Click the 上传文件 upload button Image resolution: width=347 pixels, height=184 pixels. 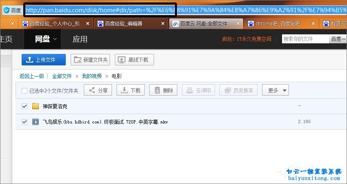pos(44,60)
